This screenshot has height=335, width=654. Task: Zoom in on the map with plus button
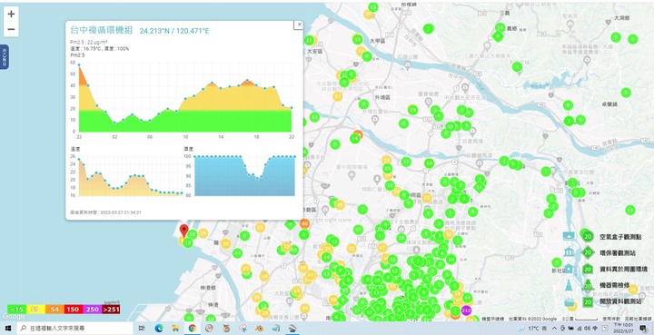tap(11, 14)
